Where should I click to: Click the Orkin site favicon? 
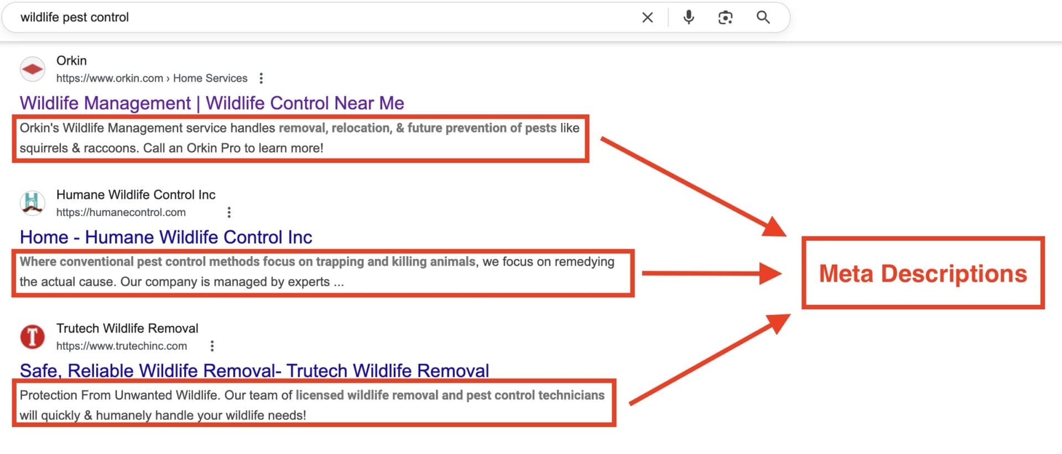tap(33, 69)
